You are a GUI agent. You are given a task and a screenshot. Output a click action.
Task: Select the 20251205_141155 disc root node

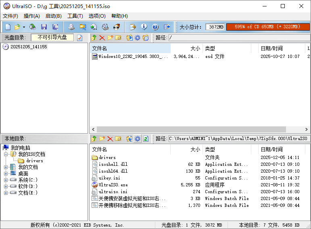(x=29, y=47)
